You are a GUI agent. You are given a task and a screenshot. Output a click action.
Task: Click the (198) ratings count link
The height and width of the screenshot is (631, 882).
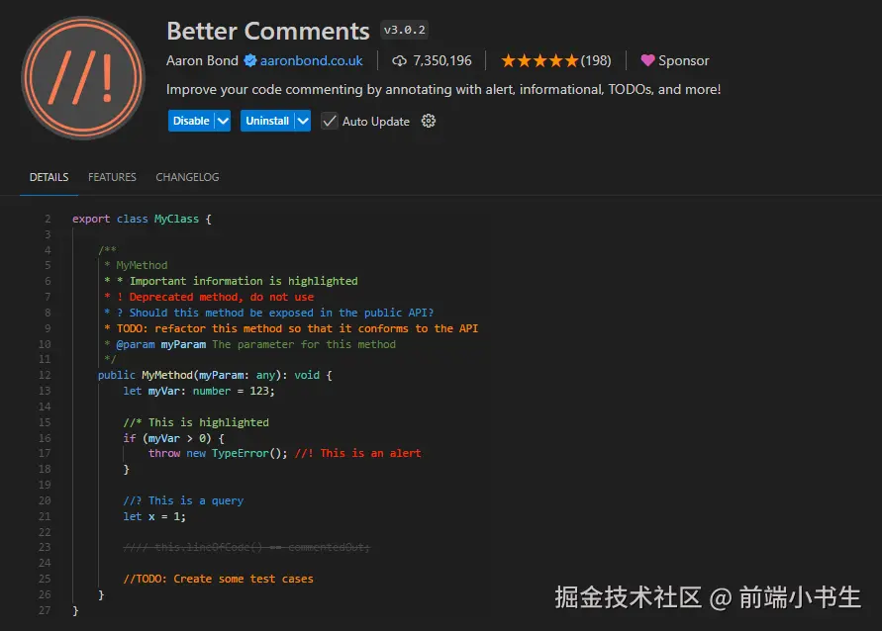pyautogui.click(x=598, y=60)
